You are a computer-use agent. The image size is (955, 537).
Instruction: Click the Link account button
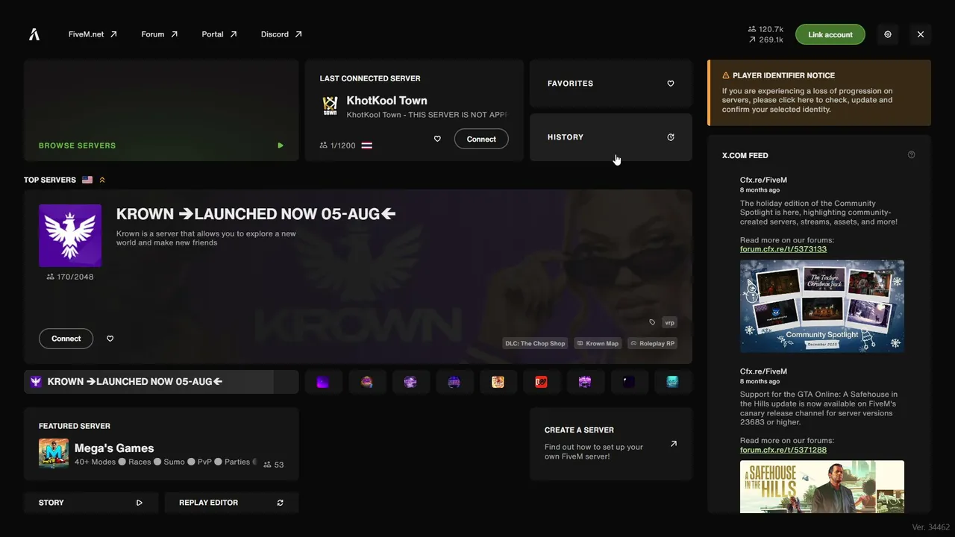[830, 34]
